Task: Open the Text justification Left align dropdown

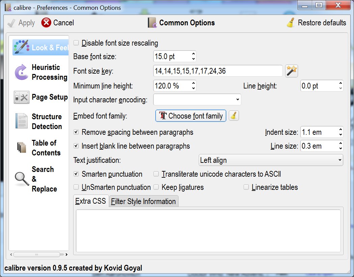Action: pyautogui.click(x=271, y=160)
